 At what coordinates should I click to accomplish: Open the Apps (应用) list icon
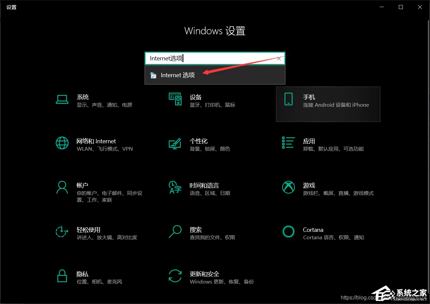click(x=288, y=143)
